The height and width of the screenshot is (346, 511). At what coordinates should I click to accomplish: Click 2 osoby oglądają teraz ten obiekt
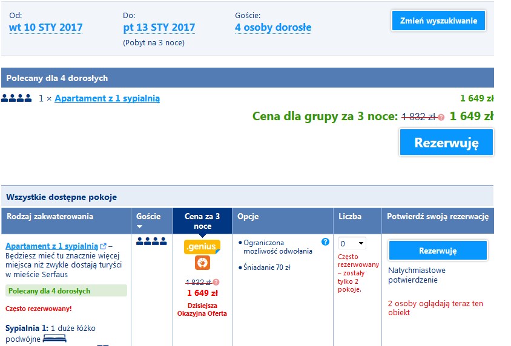pos(435,308)
